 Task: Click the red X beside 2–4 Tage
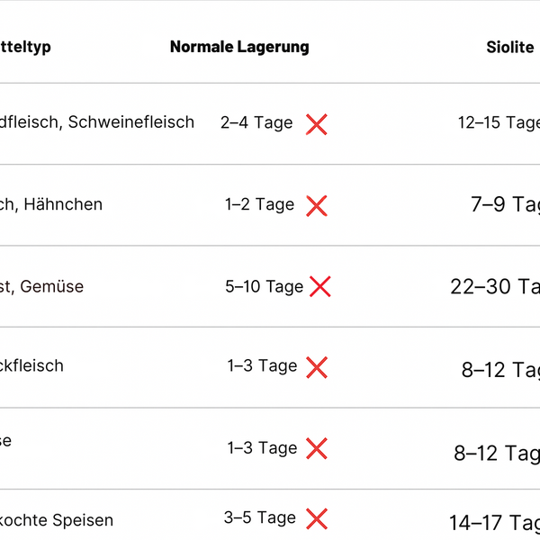317,124
